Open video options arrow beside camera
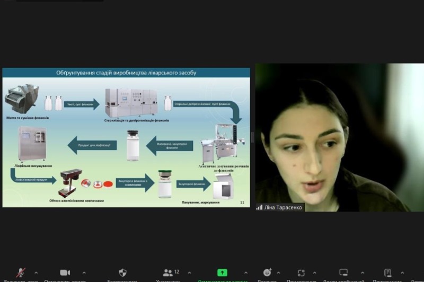This screenshot has width=424, height=282. point(84,273)
